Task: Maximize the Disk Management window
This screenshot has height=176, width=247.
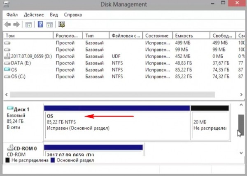Action: point(223,3)
